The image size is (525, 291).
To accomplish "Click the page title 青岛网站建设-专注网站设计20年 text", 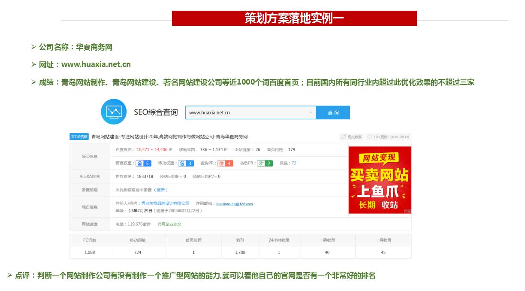I will point(169,136).
